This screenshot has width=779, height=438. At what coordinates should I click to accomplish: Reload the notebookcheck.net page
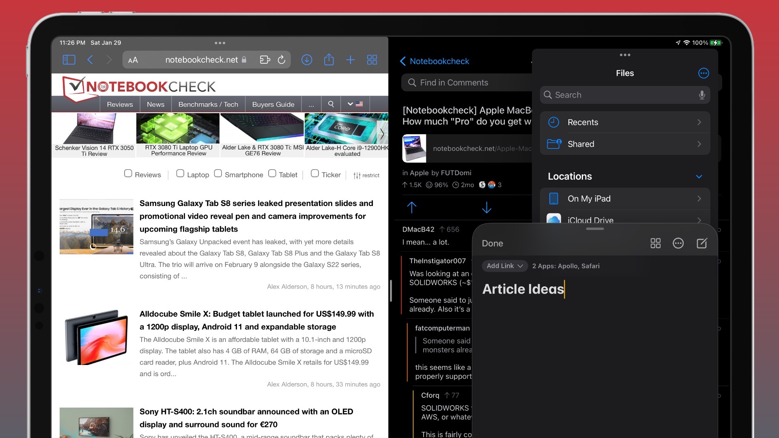(x=282, y=60)
